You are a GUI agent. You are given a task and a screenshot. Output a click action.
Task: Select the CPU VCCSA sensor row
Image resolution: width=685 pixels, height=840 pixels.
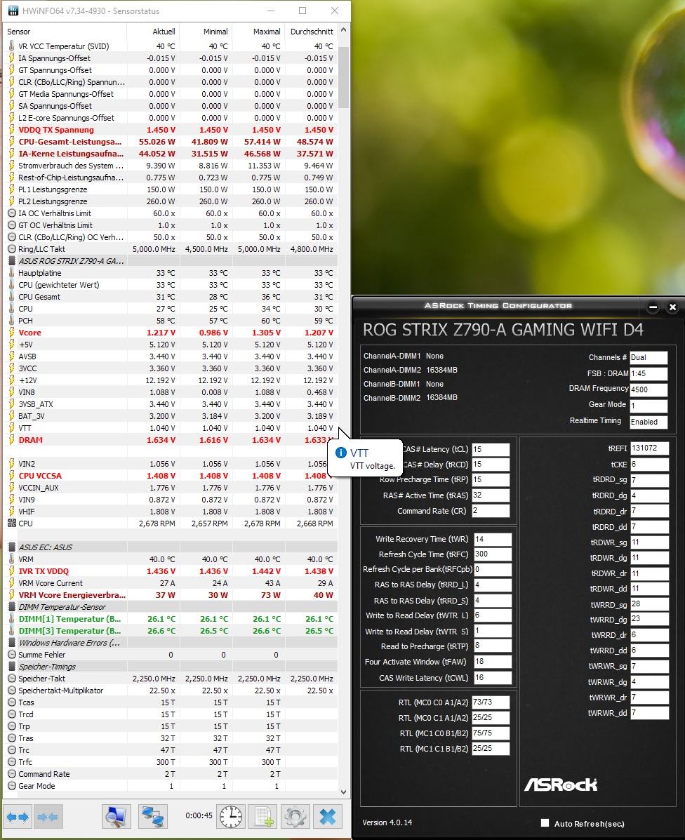tap(171, 476)
